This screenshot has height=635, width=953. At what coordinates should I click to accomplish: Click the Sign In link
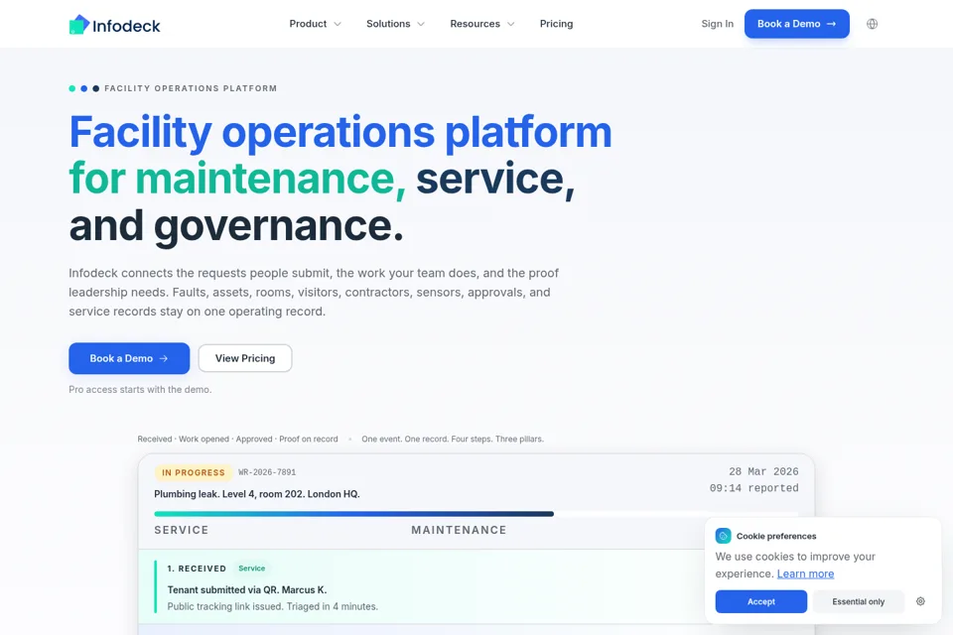point(717,24)
